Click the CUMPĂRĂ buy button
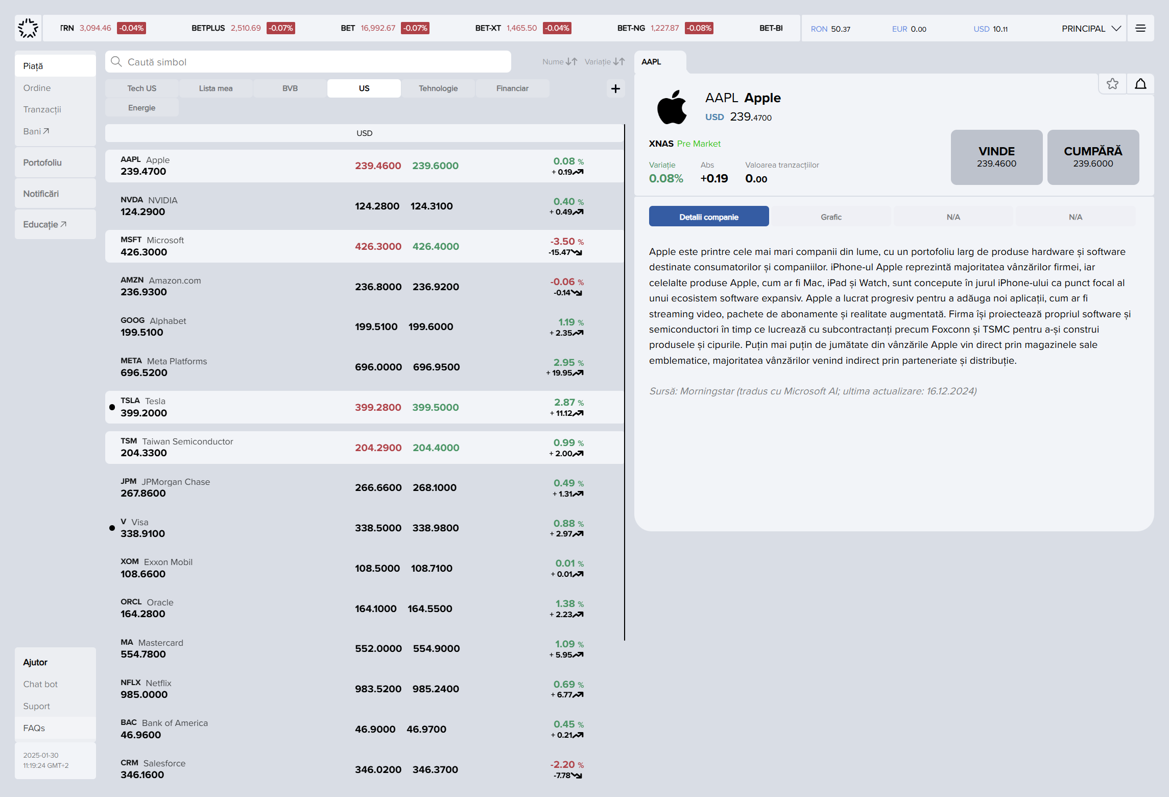The width and height of the screenshot is (1169, 797). 1093,157
